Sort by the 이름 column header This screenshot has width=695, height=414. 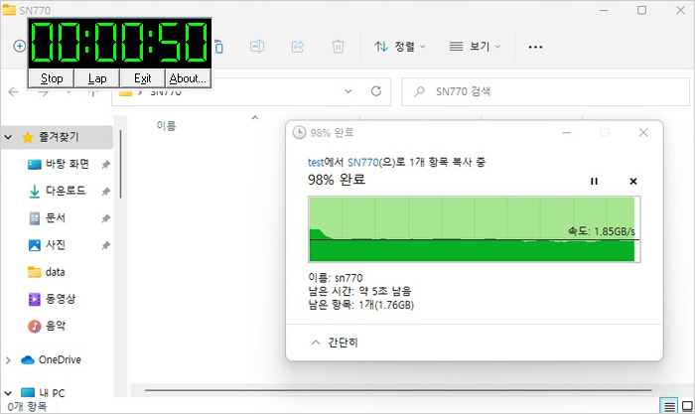(166, 126)
